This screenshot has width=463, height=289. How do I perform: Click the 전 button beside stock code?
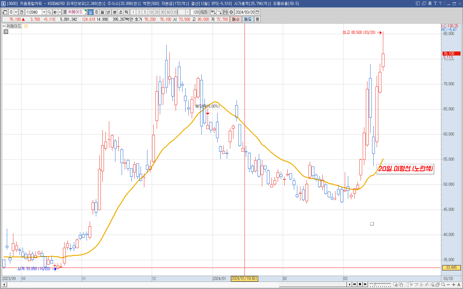(21, 12)
